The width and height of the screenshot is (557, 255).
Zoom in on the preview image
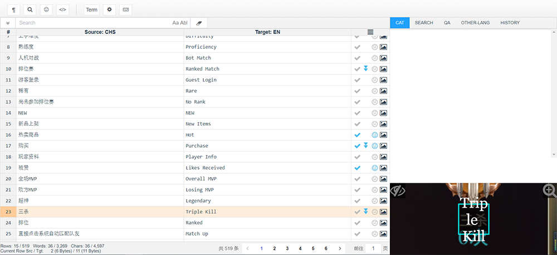[549, 191]
